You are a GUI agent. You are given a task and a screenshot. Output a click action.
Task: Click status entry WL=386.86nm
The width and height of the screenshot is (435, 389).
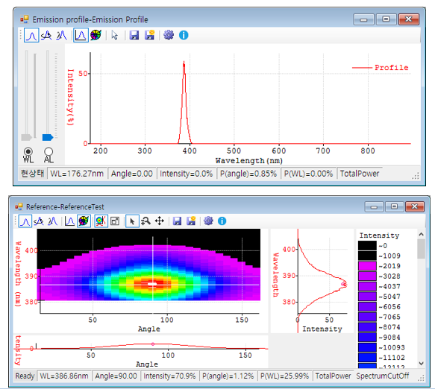(64, 376)
